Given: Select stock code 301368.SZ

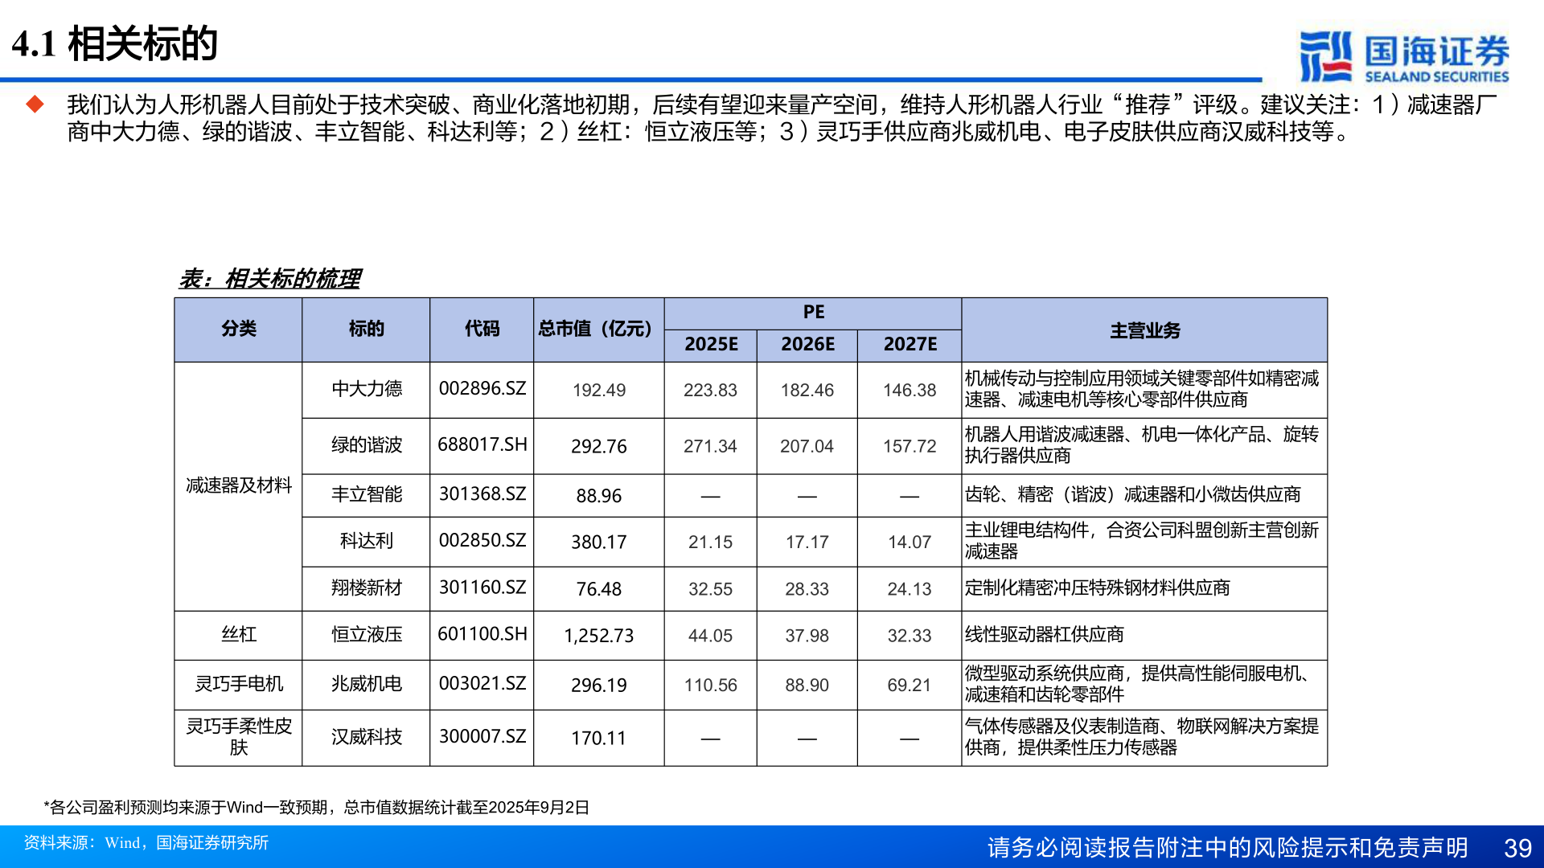Looking at the screenshot, I should [482, 494].
